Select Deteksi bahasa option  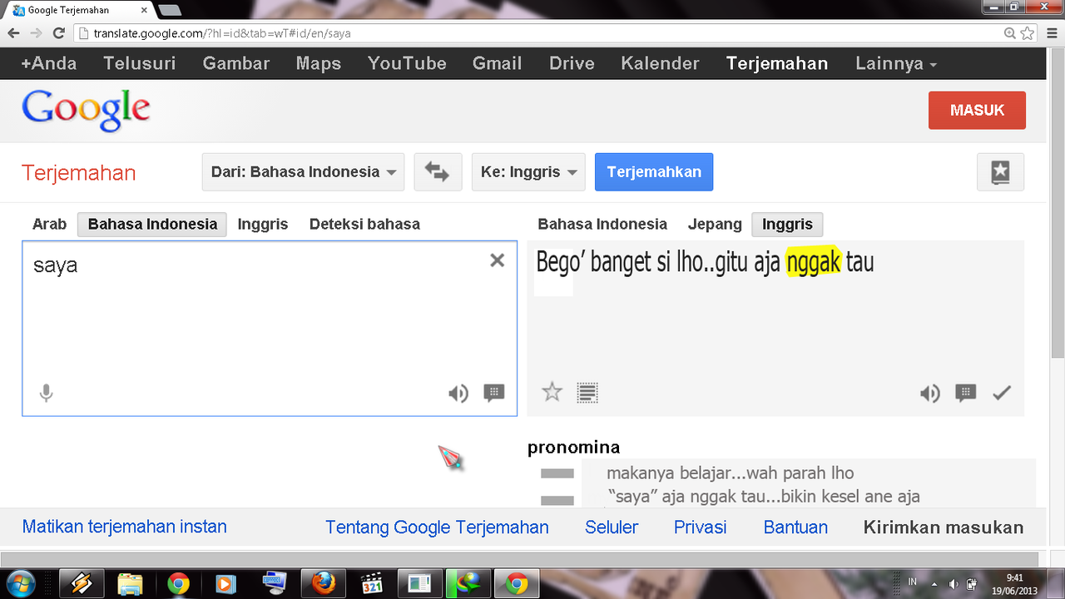click(364, 224)
